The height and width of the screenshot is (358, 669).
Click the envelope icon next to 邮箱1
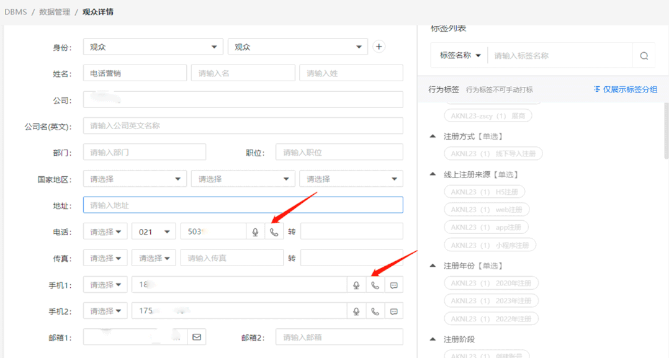[x=197, y=338]
